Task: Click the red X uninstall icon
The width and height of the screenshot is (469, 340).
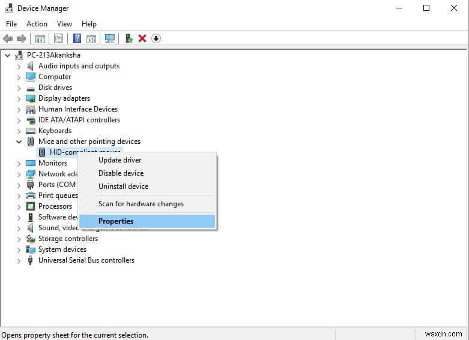Action: (142, 38)
